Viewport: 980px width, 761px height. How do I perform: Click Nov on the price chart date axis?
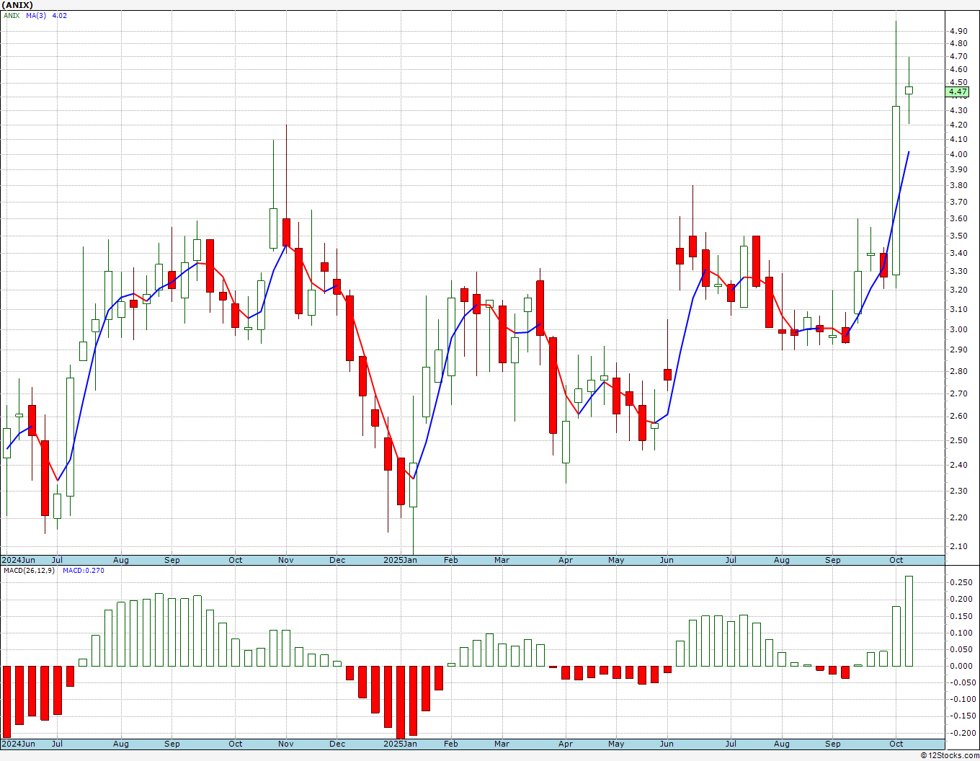click(286, 560)
